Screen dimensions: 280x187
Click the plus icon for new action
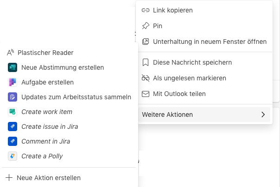pyautogui.click(x=9, y=178)
